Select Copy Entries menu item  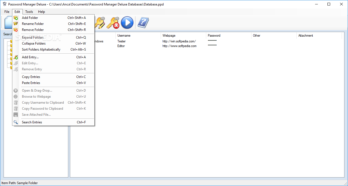click(x=53, y=77)
